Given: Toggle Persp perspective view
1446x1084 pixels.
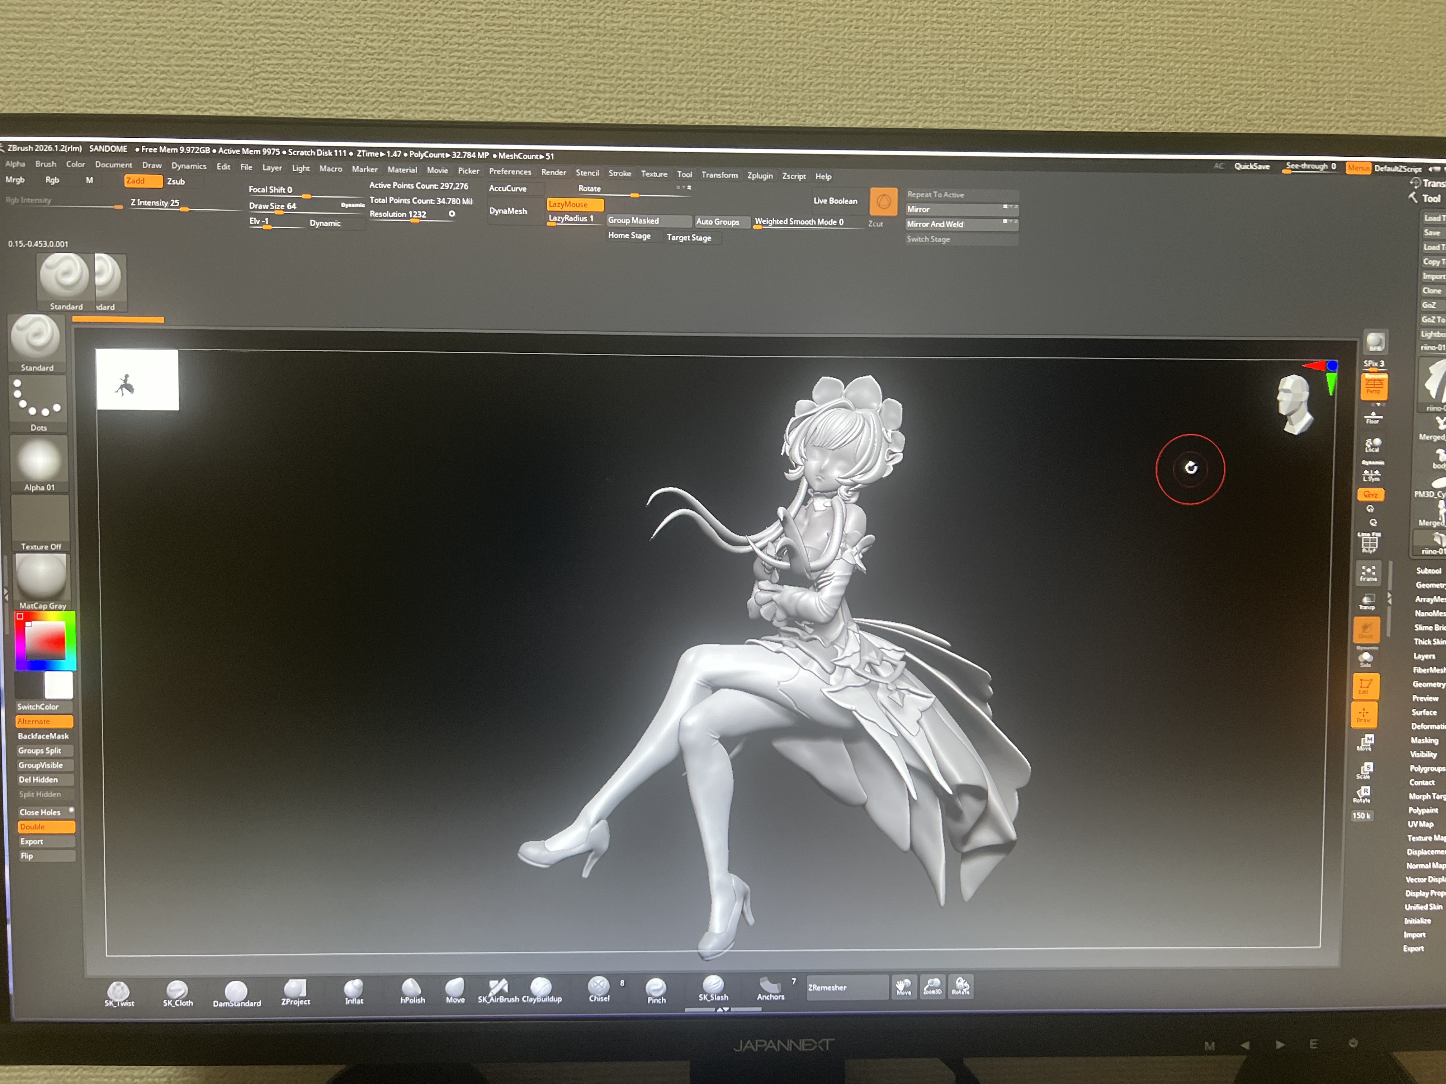Looking at the screenshot, I should (1374, 387).
